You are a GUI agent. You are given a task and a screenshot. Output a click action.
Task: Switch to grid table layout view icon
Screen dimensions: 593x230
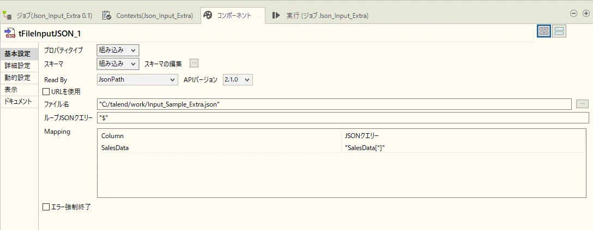coord(544,32)
